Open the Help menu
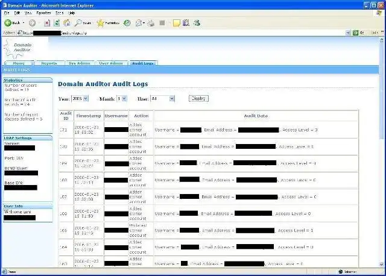The image size is (386, 276). (x=71, y=13)
